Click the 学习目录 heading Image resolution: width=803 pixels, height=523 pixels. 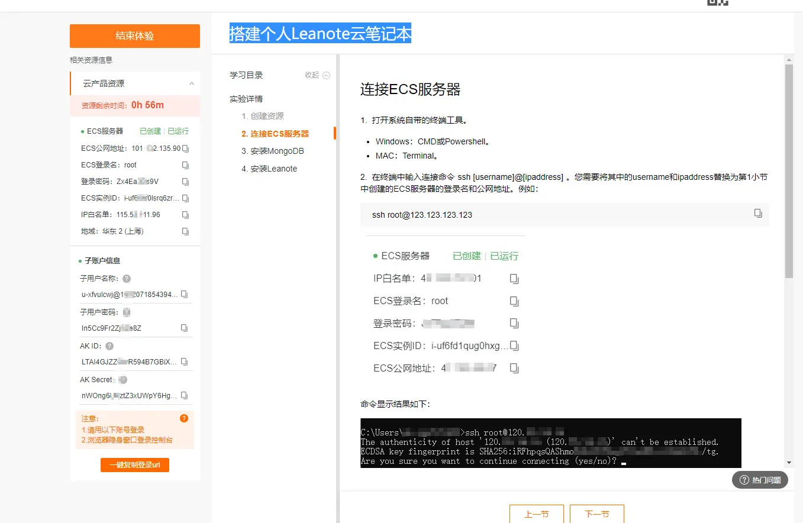(246, 75)
